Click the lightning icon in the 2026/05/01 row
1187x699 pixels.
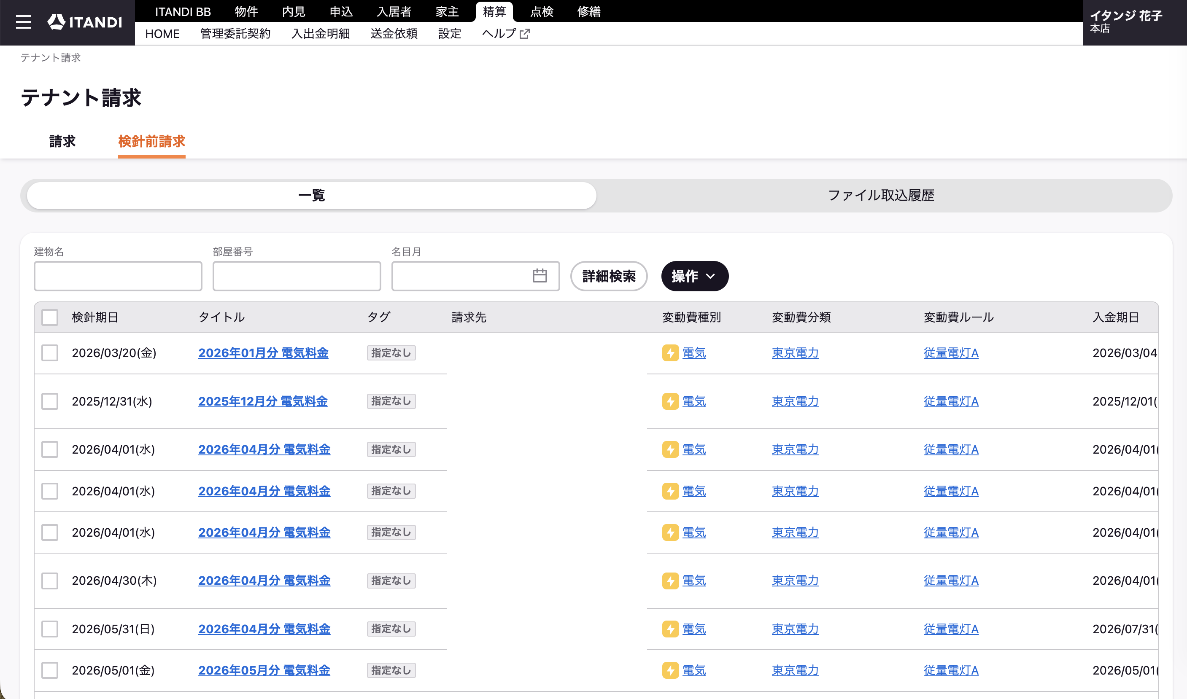670,670
